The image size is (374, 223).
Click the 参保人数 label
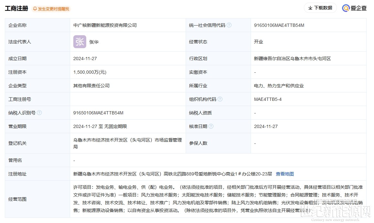(198, 143)
